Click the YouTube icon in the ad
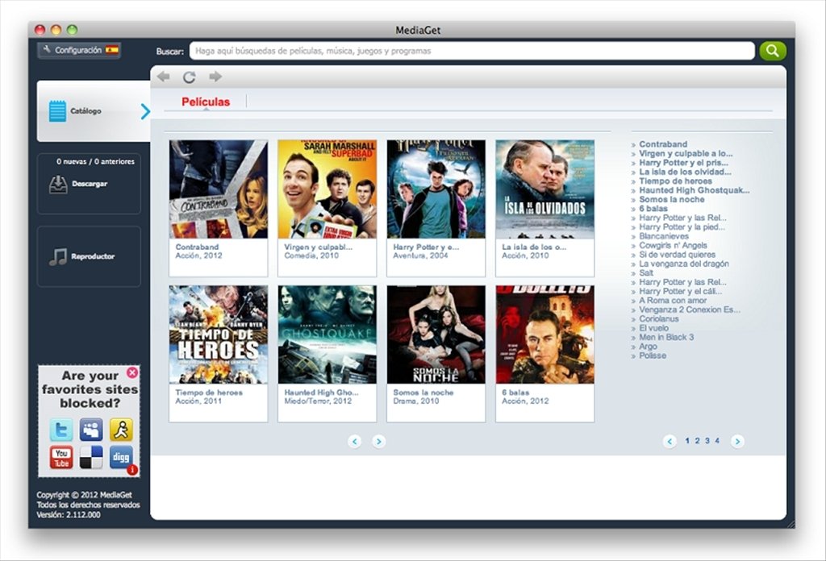The height and width of the screenshot is (561, 826). [61, 457]
